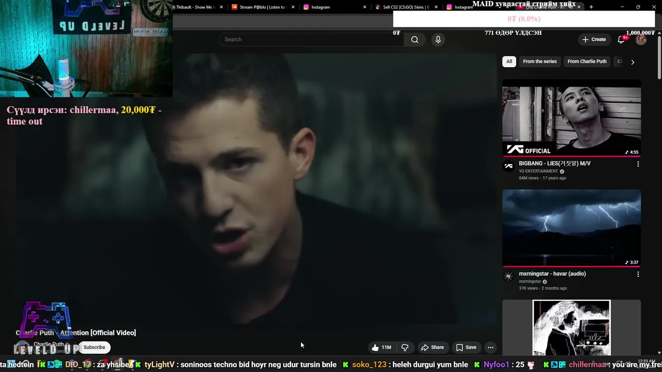
Task: Open the account avatar menu
Action: (641, 39)
